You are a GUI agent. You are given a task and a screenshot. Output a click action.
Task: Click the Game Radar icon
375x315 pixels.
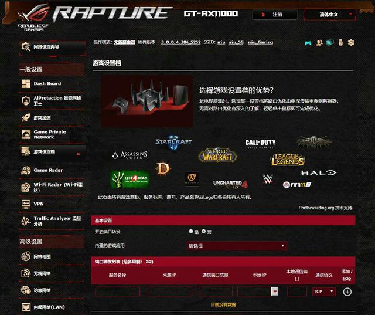point(26,170)
